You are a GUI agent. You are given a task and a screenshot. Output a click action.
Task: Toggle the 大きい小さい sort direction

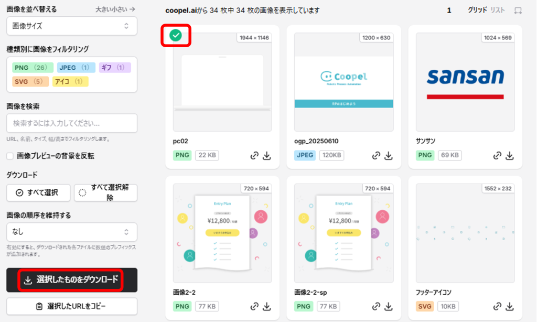[x=115, y=9]
